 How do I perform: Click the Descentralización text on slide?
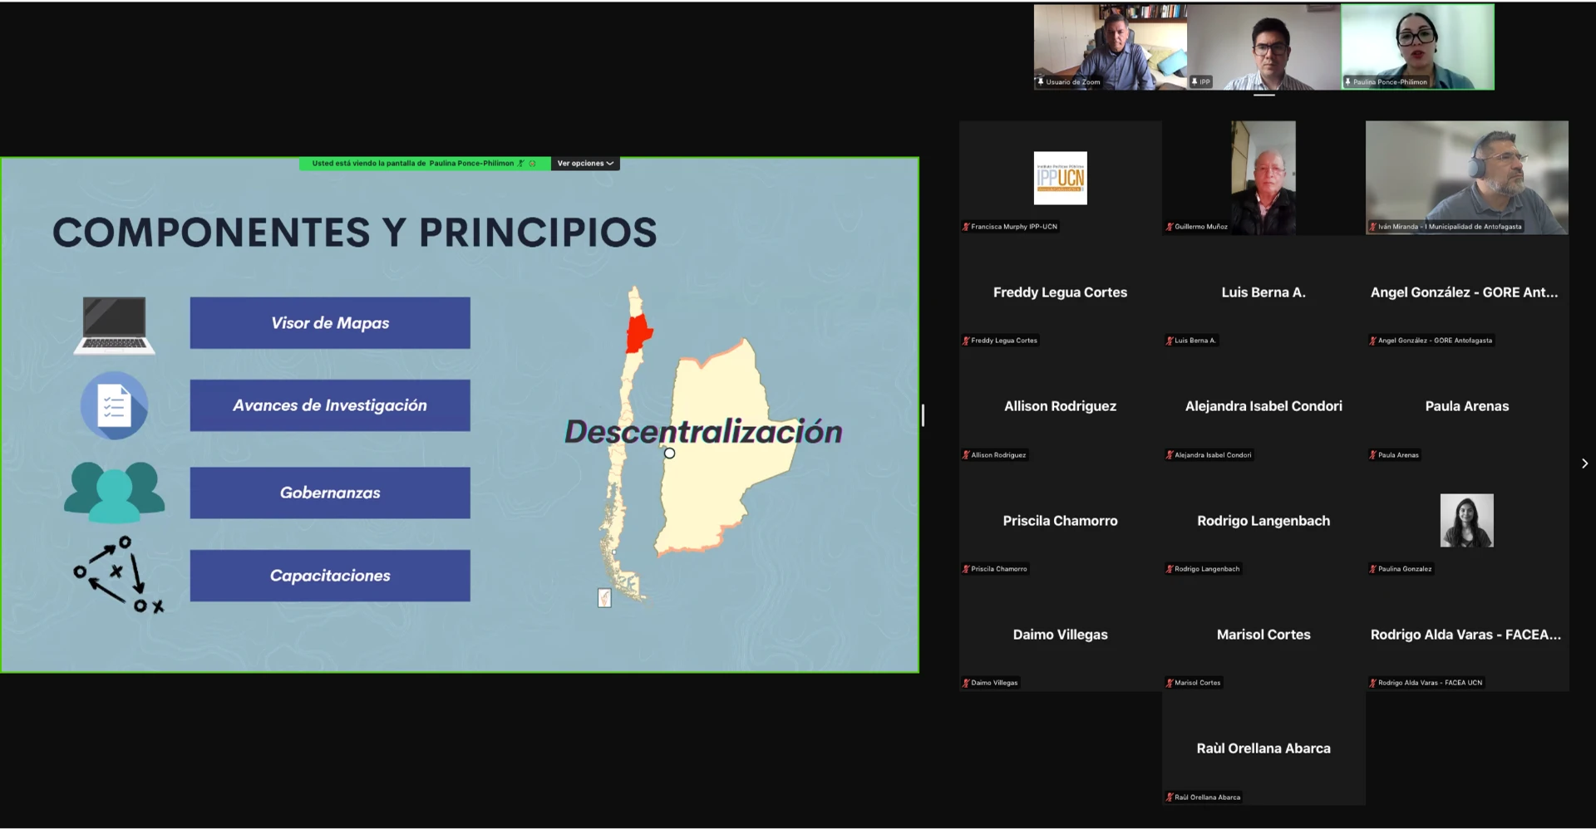click(x=703, y=432)
